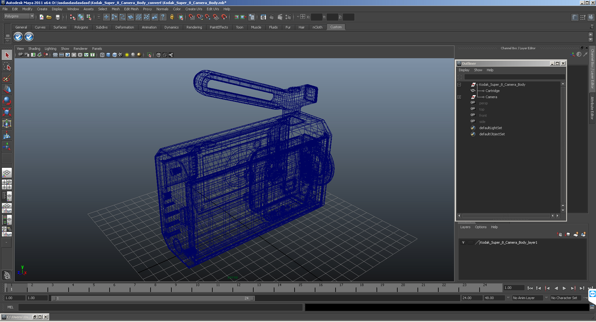Screen dimensions: 596x322
Task: Activate the Lasso select tool
Action: pos(7,67)
